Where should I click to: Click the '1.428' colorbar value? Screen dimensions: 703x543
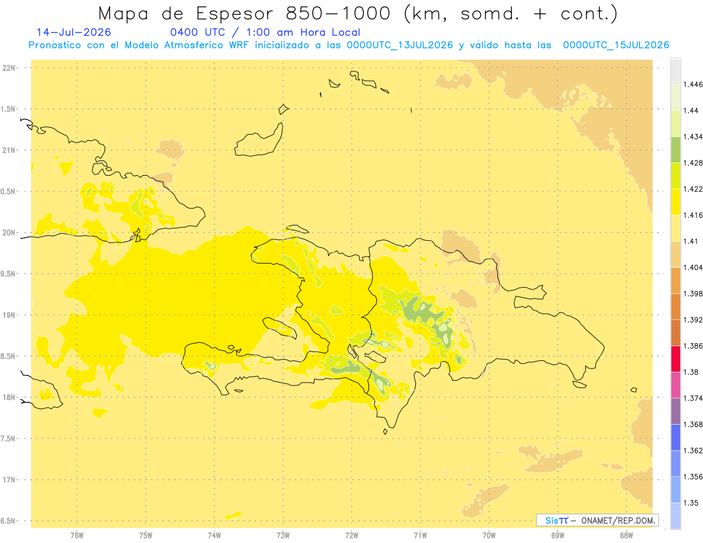click(x=692, y=163)
